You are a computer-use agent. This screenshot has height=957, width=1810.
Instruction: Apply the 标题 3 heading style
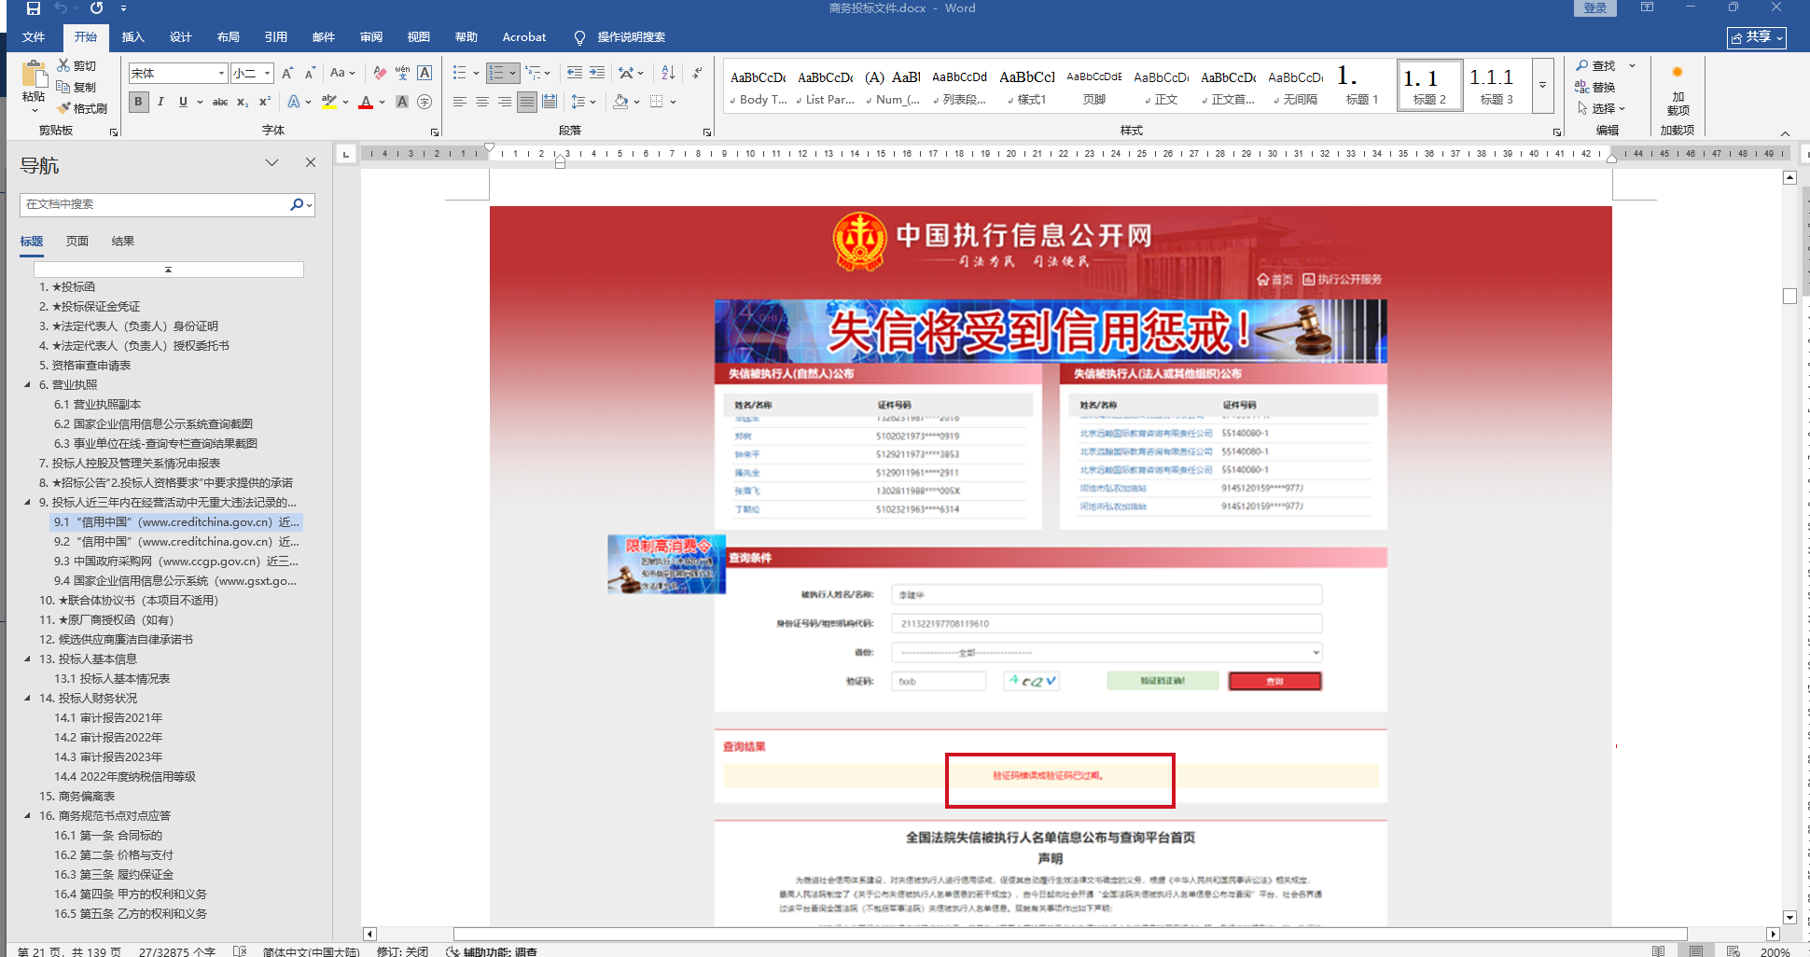click(1497, 86)
